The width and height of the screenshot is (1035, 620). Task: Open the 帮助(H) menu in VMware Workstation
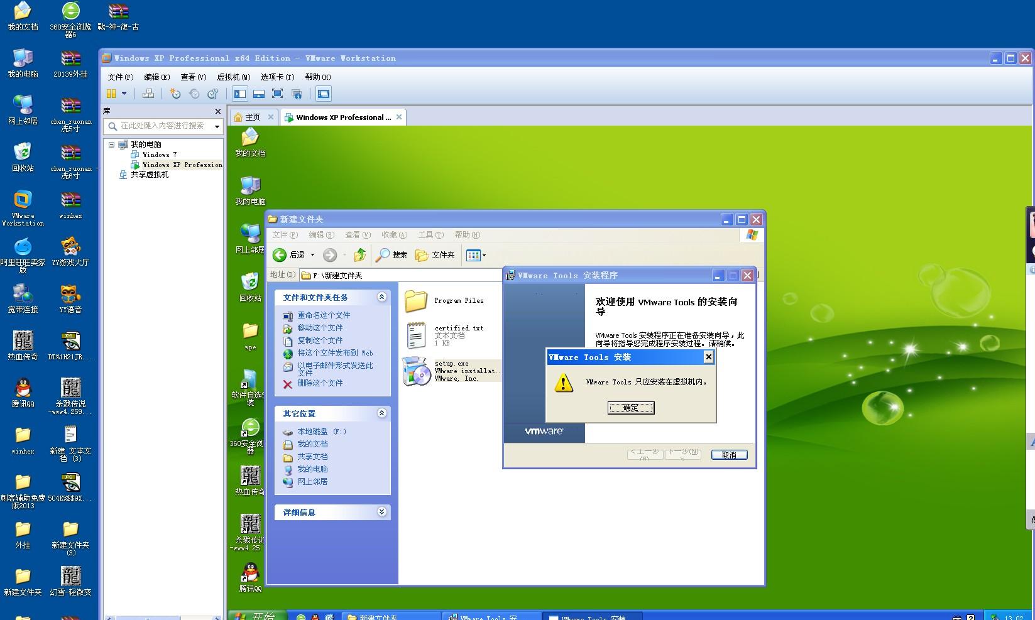[x=317, y=77]
